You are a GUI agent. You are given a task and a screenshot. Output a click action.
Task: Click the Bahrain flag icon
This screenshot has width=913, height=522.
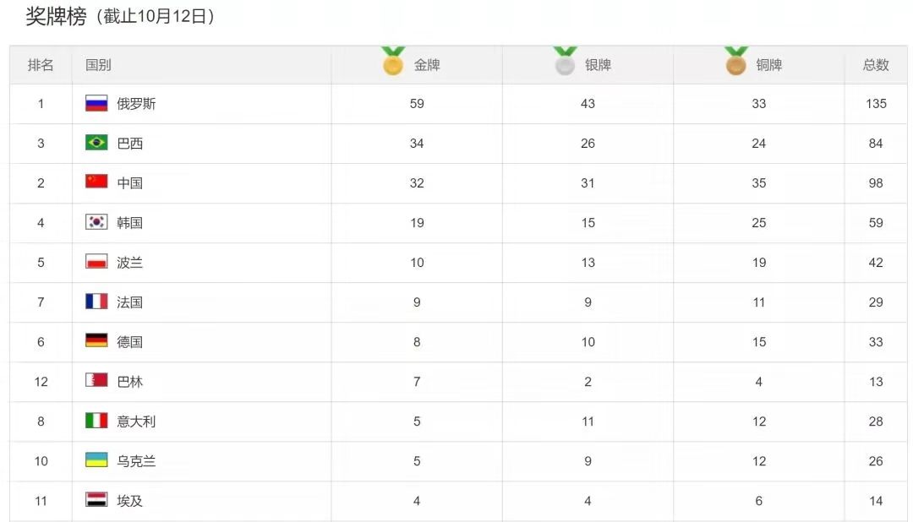[x=96, y=381]
